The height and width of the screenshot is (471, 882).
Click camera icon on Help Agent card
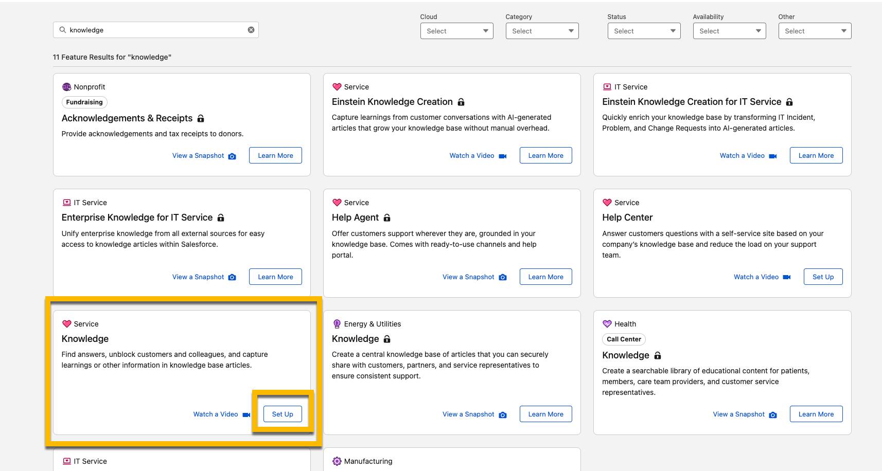[503, 277]
